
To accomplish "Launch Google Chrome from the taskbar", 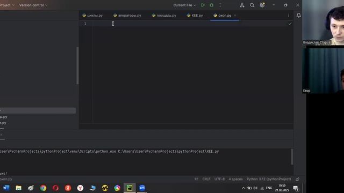I will 43,188.
